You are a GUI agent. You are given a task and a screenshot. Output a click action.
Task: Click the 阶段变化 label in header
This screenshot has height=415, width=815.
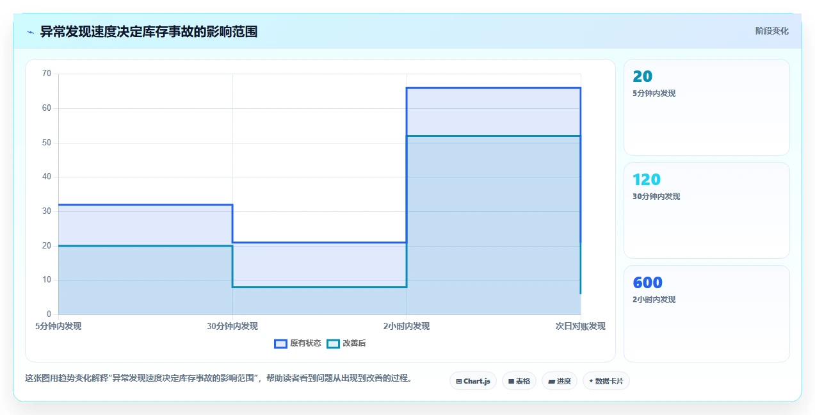771,31
